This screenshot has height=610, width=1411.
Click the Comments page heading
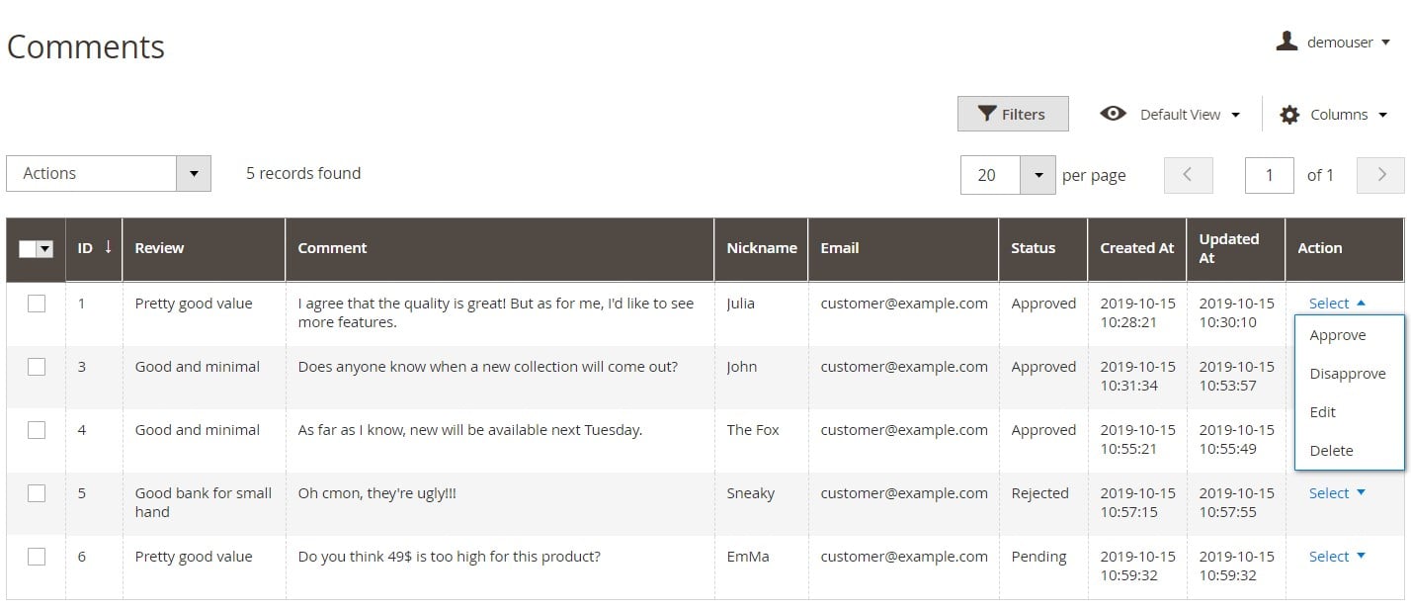pyautogui.click(x=86, y=46)
